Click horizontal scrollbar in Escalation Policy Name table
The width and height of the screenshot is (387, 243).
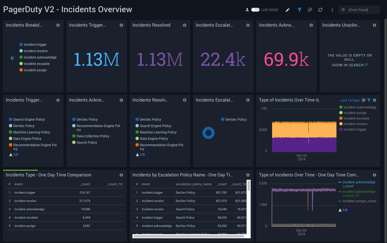coord(189,236)
